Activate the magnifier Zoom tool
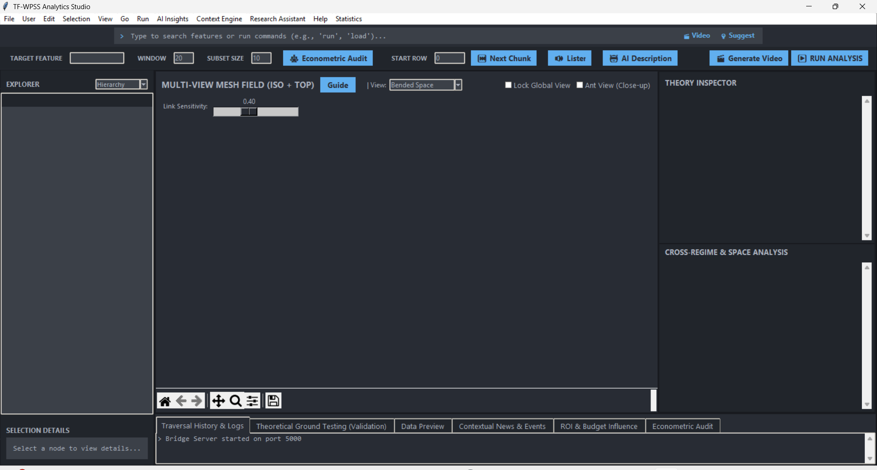Image resolution: width=877 pixels, height=470 pixels. pyautogui.click(x=236, y=401)
